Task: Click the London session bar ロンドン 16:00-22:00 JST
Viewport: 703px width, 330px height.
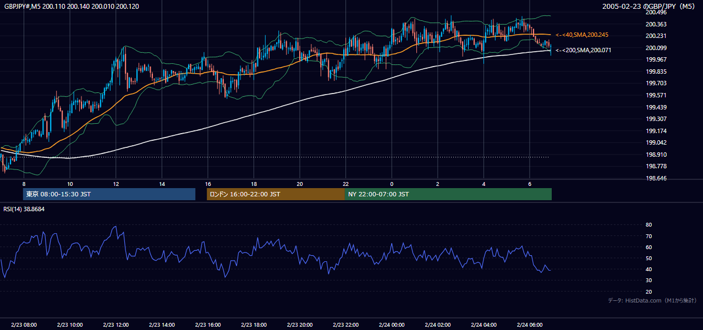Action: click(276, 194)
